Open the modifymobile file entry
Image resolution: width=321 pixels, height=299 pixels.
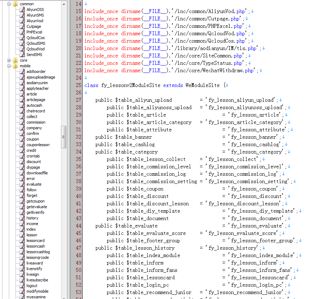click(37, 291)
